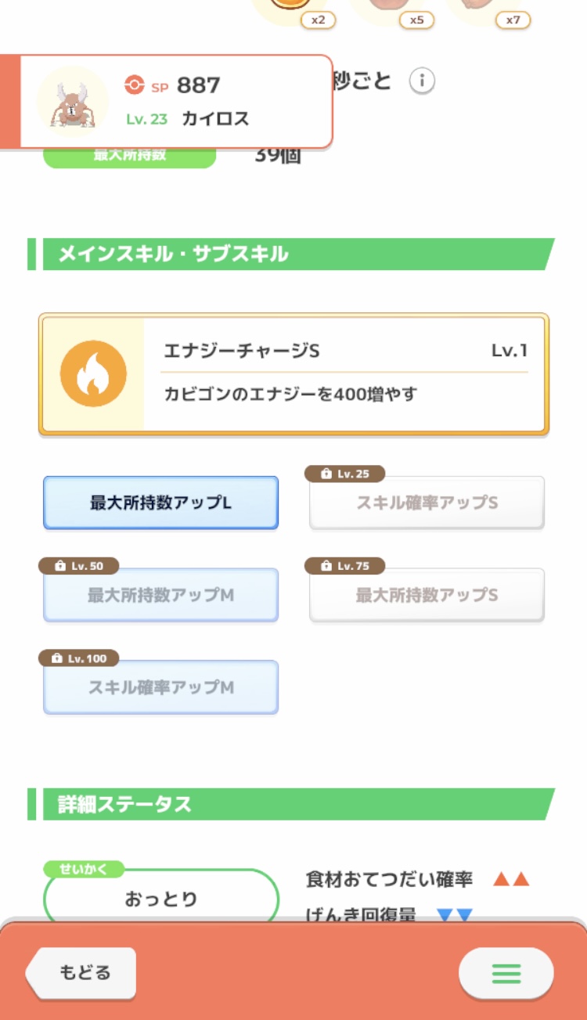Tap the メインスキル・サブスキル section header
The image size is (587, 1020).
pyautogui.click(x=291, y=254)
